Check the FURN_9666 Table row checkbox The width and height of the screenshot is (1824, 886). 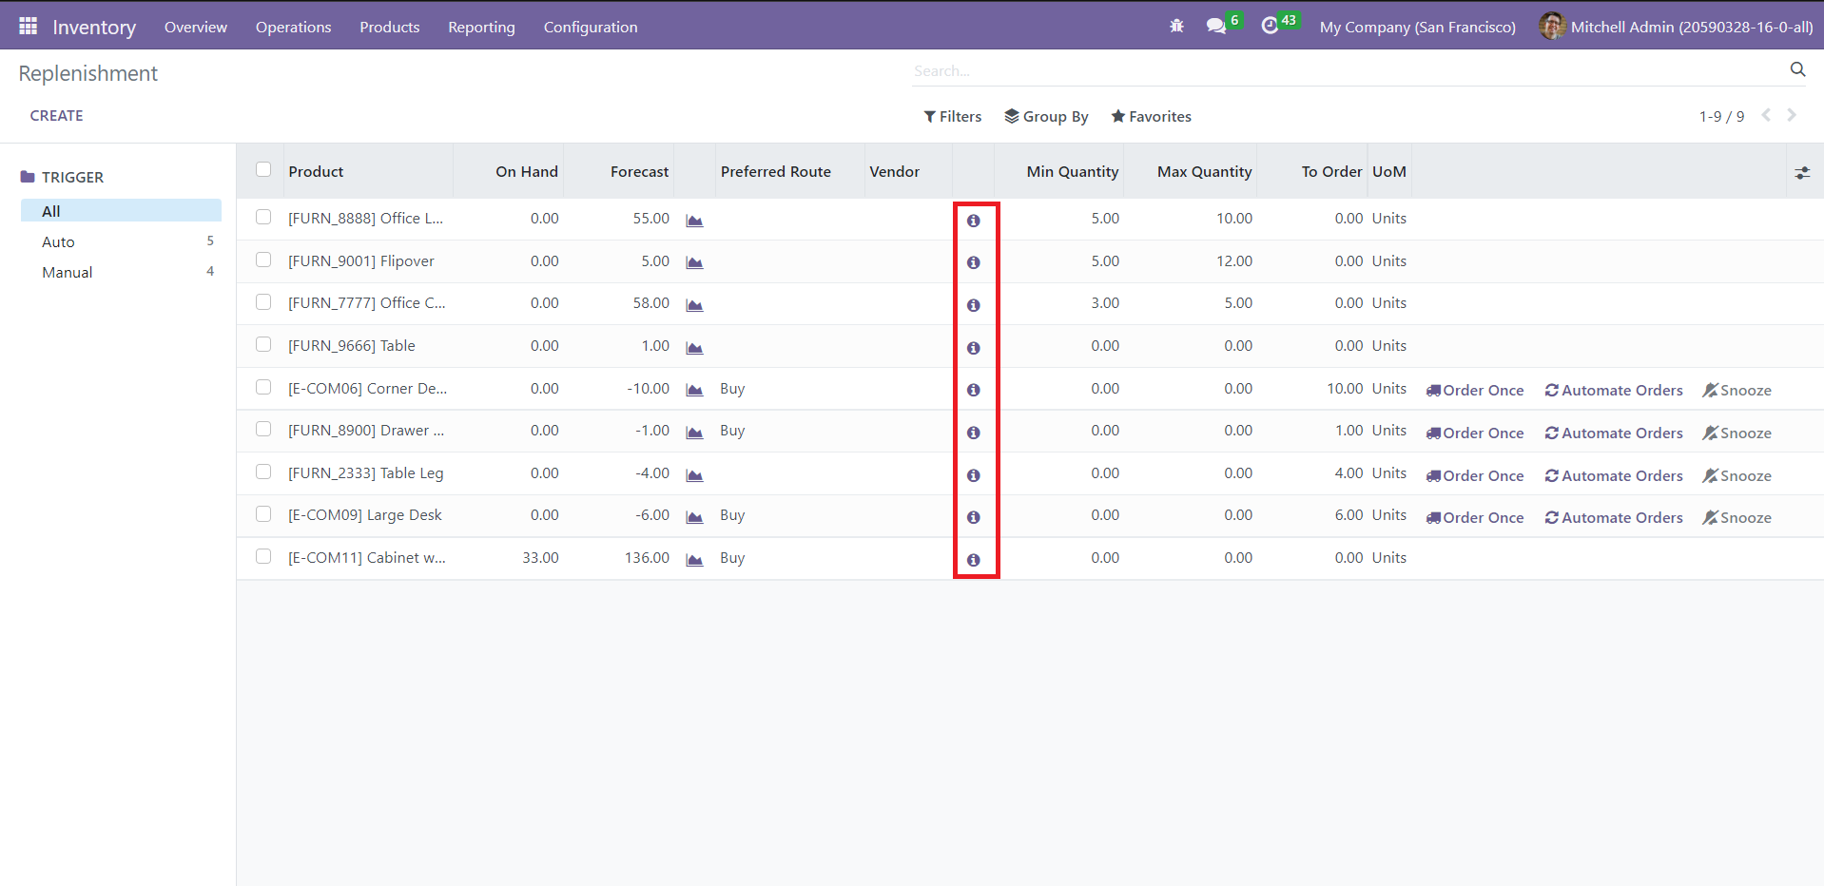pos(263,345)
